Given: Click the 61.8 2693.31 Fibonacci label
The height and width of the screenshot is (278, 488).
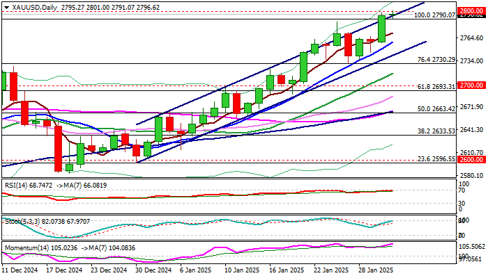Looking at the screenshot, I should (x=436, y=87).
